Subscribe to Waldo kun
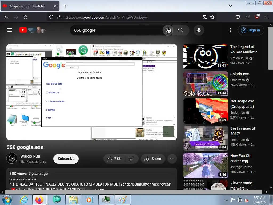 66,159
